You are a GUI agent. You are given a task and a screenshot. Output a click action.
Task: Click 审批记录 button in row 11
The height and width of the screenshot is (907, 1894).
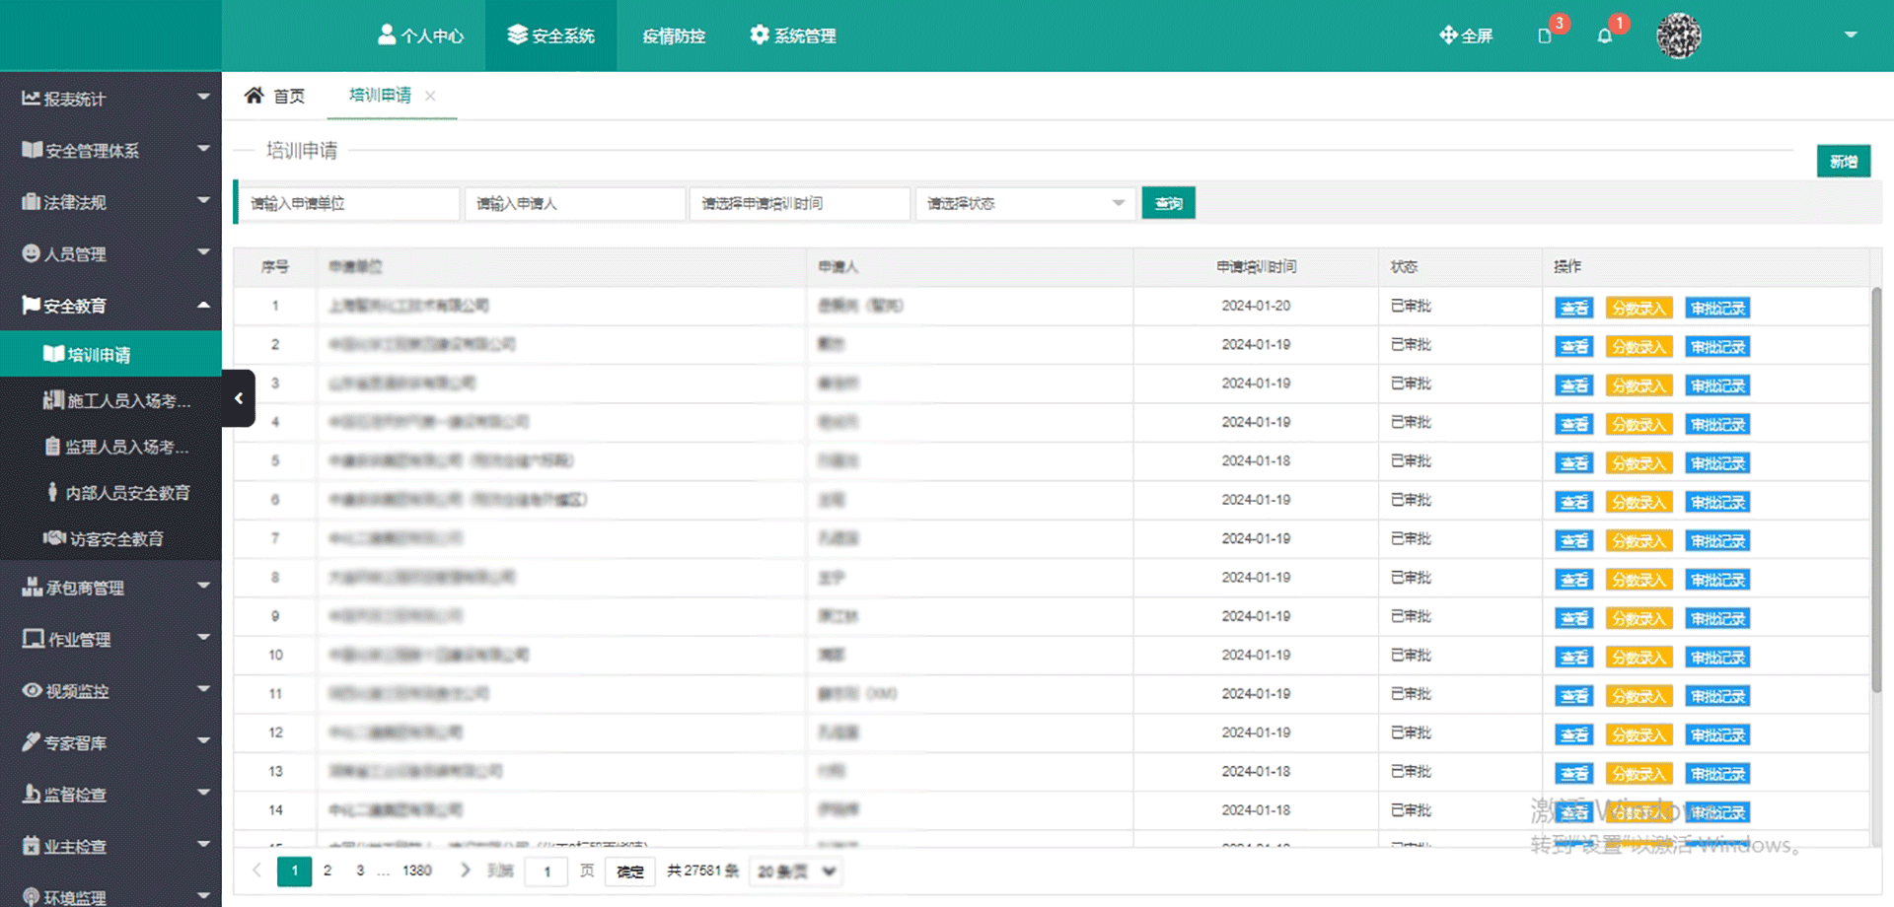coord(1717,696)
